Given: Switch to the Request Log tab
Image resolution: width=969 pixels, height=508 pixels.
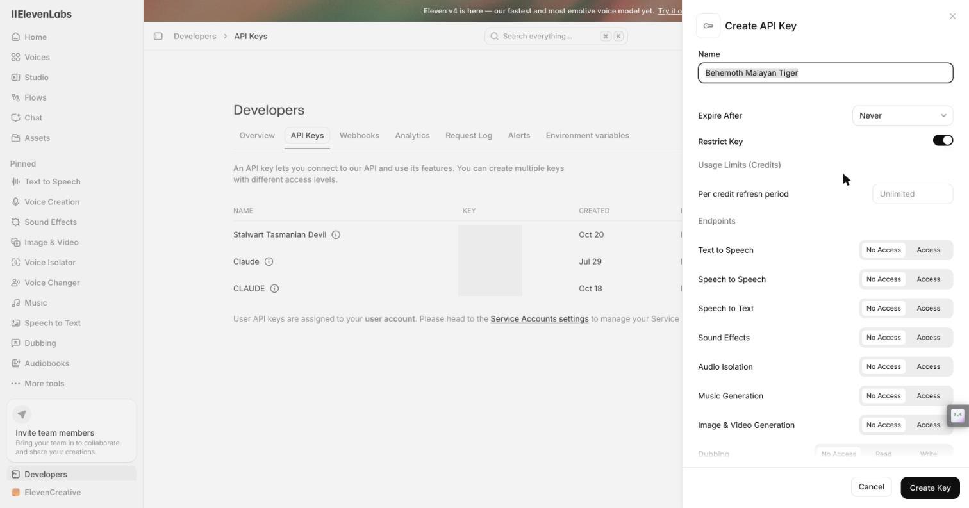Looking at the screenshot, I should 468,136.
